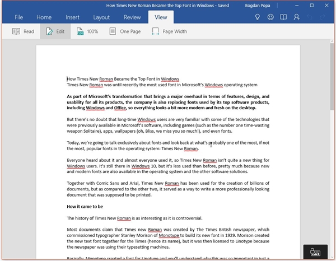
Task: Click the Undo arrow
Action: point(310,17)
